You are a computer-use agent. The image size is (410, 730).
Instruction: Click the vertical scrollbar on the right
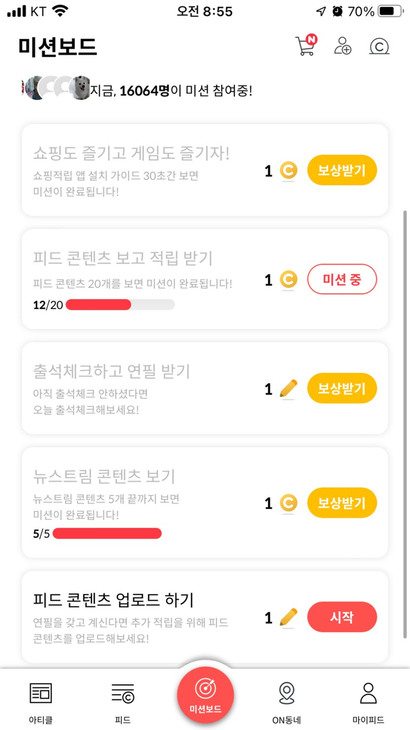tap(404, 423)
